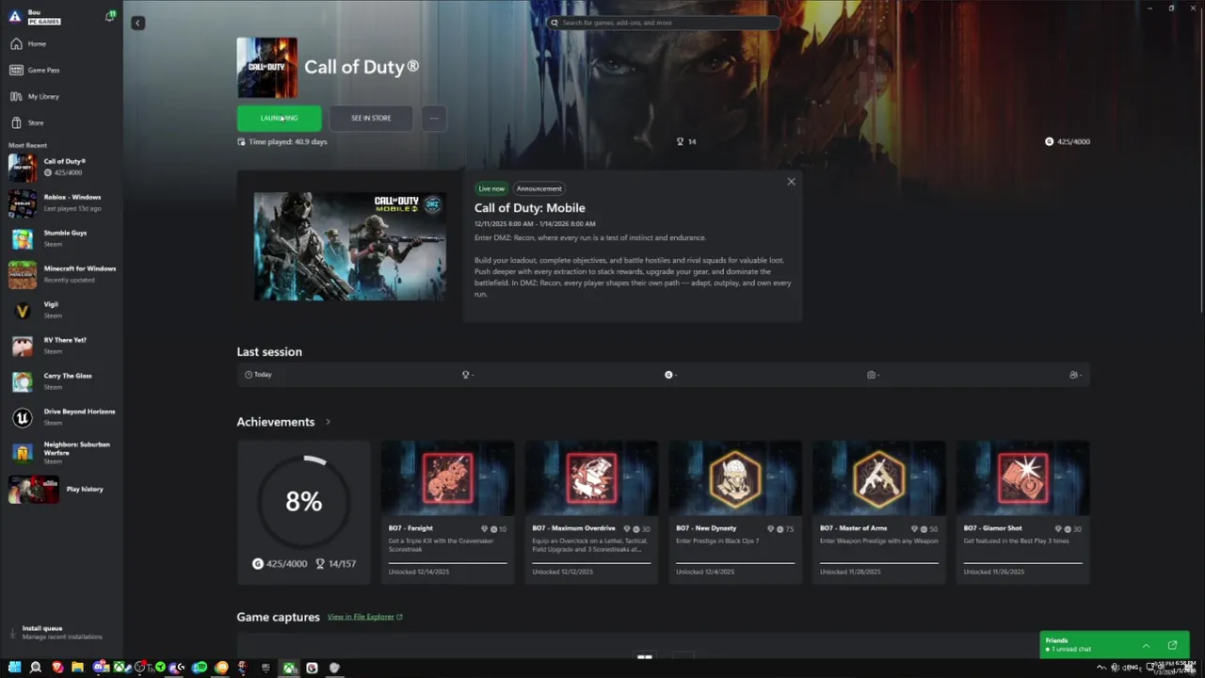Open the Call of Duty Mobile banner image

350,246
